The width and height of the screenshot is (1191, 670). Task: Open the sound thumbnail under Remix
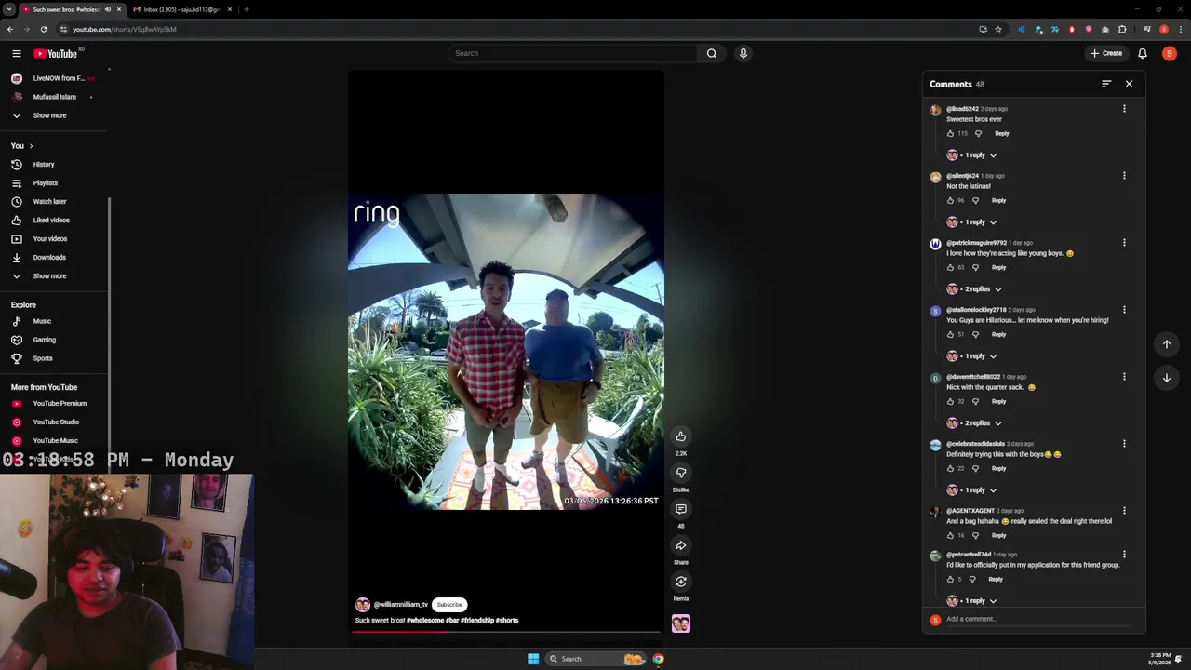point(681,623)
